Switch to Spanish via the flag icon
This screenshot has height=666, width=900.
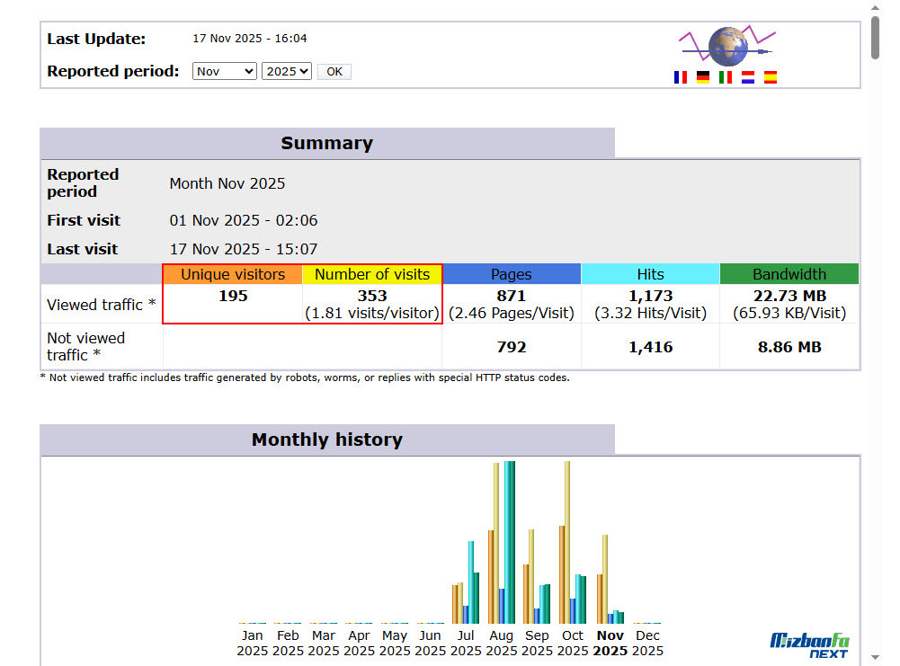(x=770, y=77)
